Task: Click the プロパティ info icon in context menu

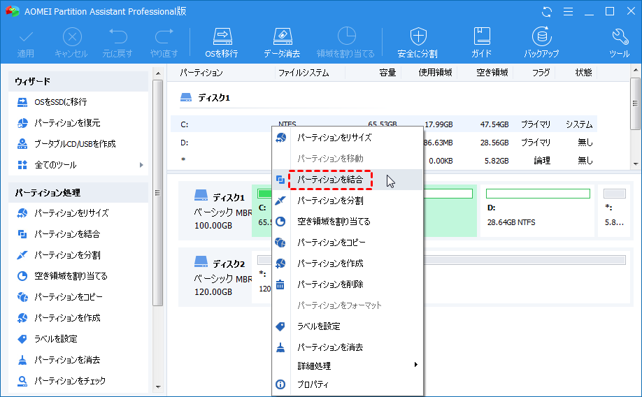Action: (x=280, y=384)
